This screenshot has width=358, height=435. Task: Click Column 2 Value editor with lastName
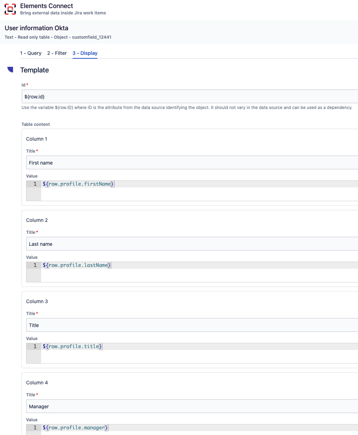coord(192,272)
